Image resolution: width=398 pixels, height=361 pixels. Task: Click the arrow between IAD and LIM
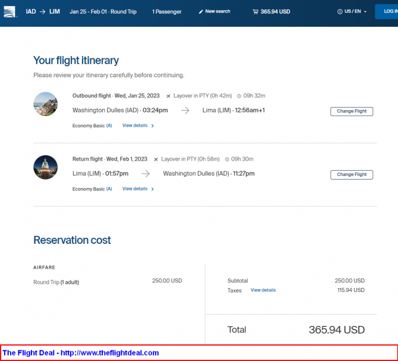(x=43, y=12)
